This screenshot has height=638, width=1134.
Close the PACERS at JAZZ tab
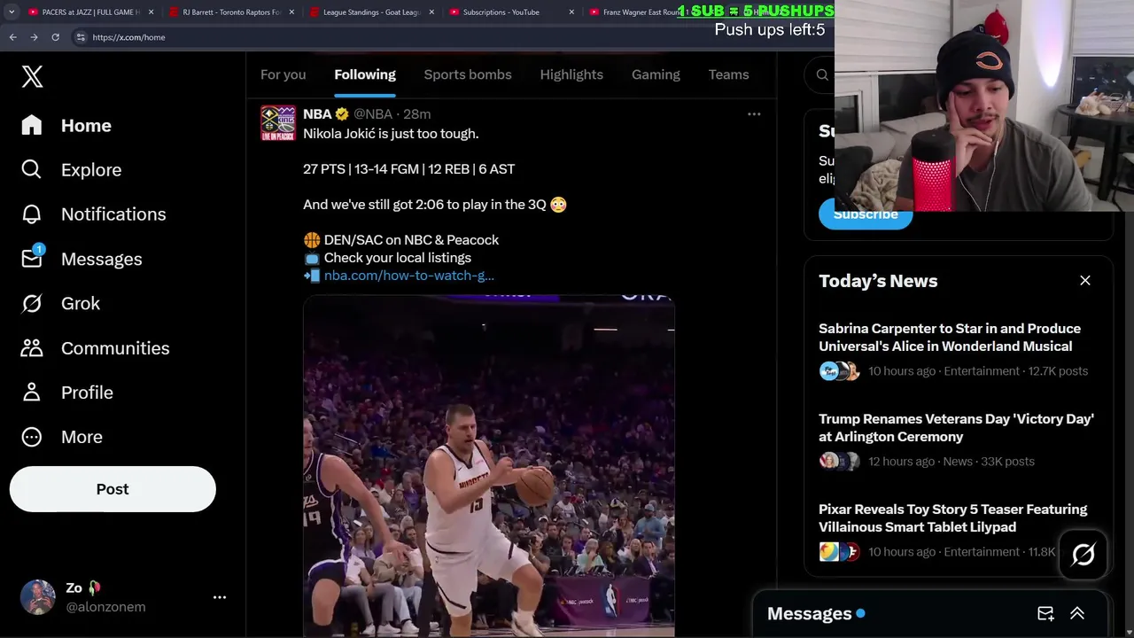pyautogui.click(x=151, y=12)
